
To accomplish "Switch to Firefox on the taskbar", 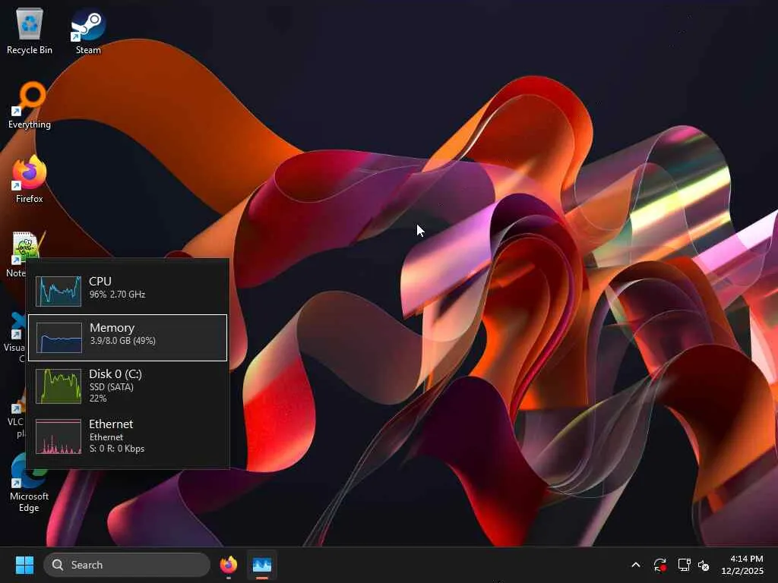I will (x=229, y=565).
